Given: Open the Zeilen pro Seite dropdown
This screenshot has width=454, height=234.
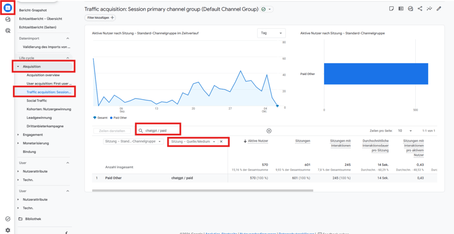Looking at the screenshot, I should click(405, 131).
